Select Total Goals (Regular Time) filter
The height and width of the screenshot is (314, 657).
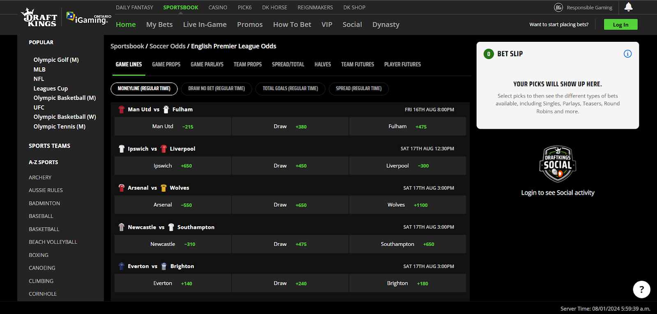290,89
